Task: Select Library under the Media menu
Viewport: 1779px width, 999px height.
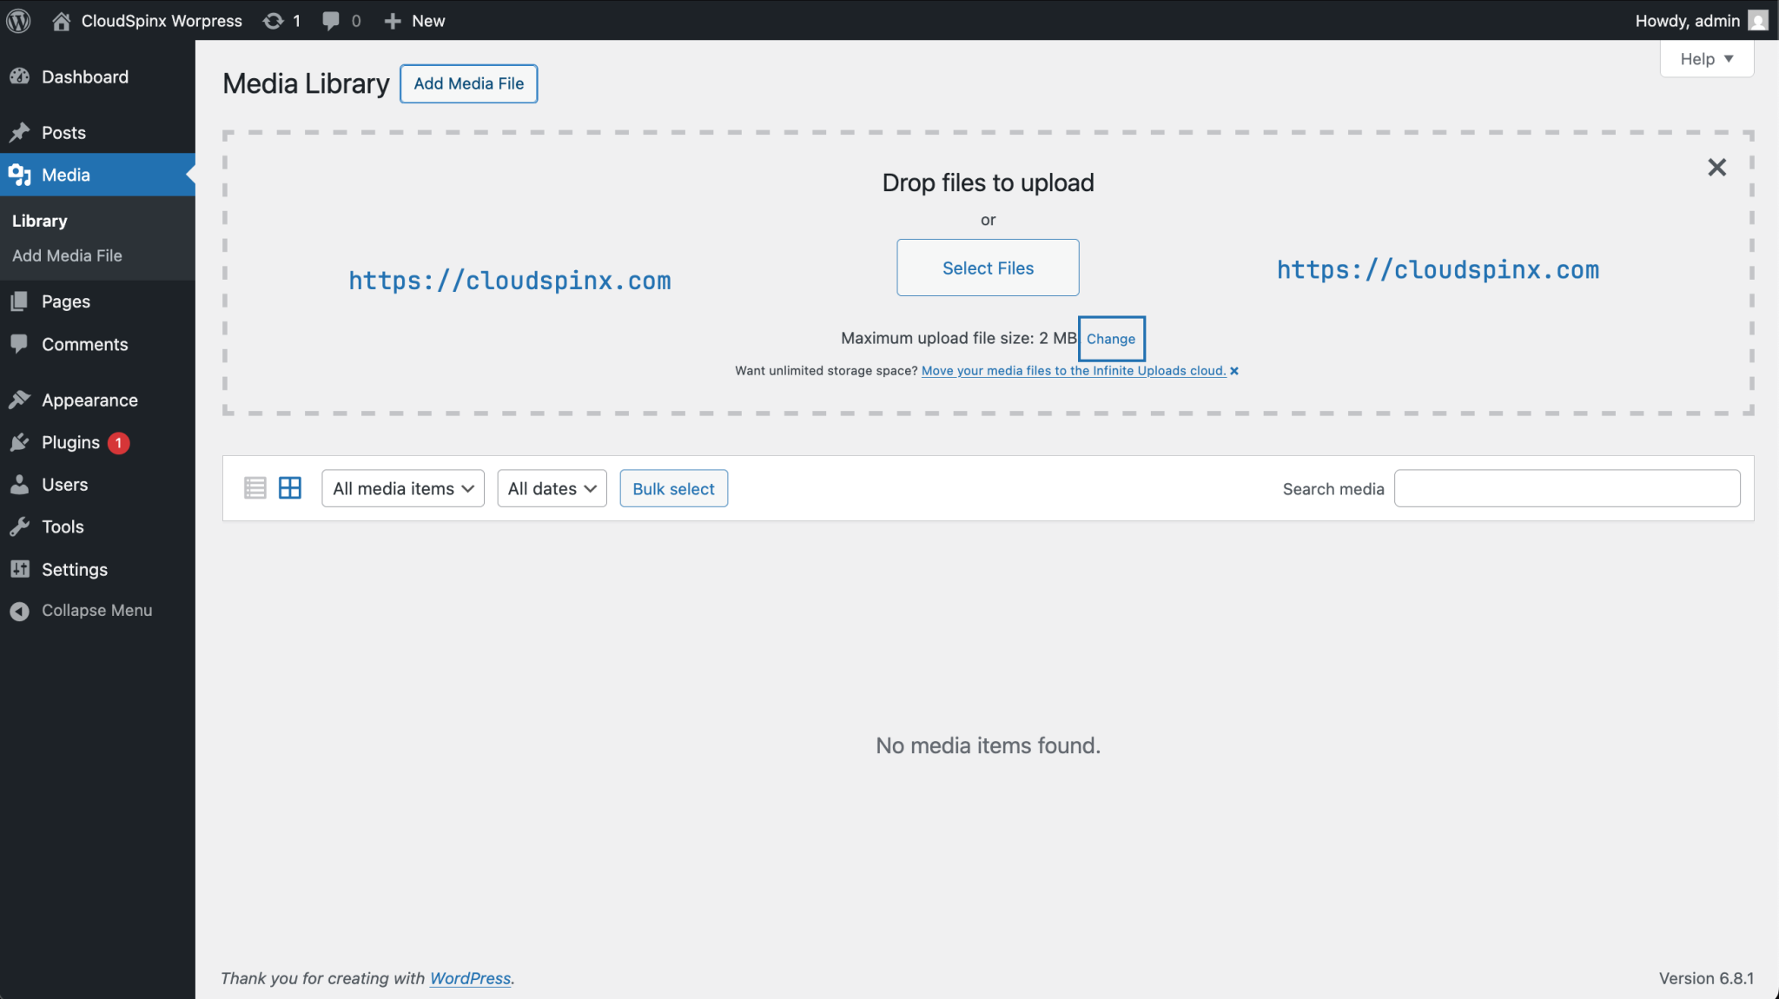Action: tap(39, 220)
